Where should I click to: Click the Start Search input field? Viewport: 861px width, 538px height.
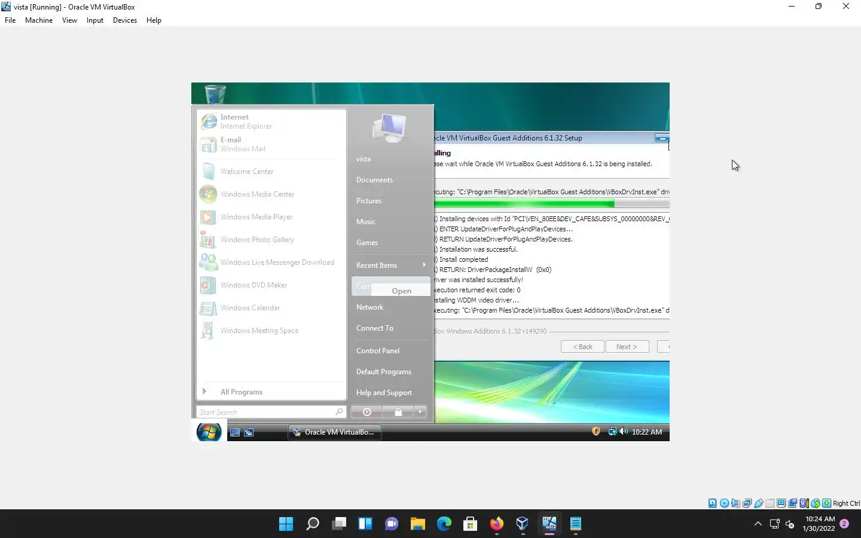coord(271,412)
